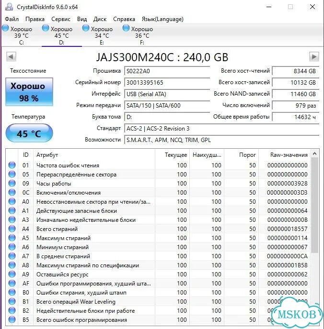This screenshot has width=324, height=329.
Task: Click the firmware field S0222A0
Action: tap(167, 71)
